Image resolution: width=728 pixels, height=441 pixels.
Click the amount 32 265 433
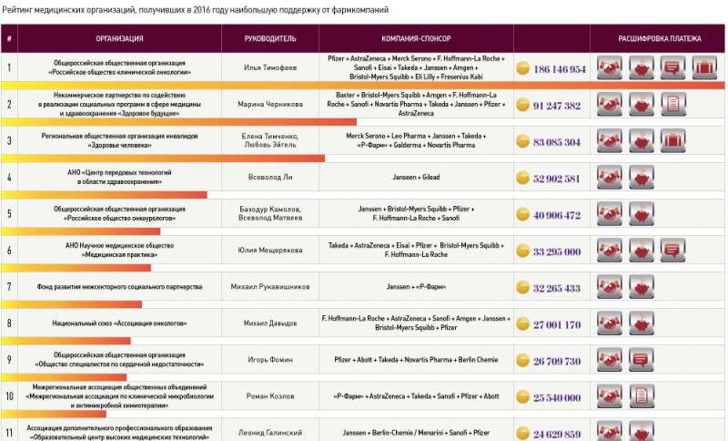(x=557, y=288)
